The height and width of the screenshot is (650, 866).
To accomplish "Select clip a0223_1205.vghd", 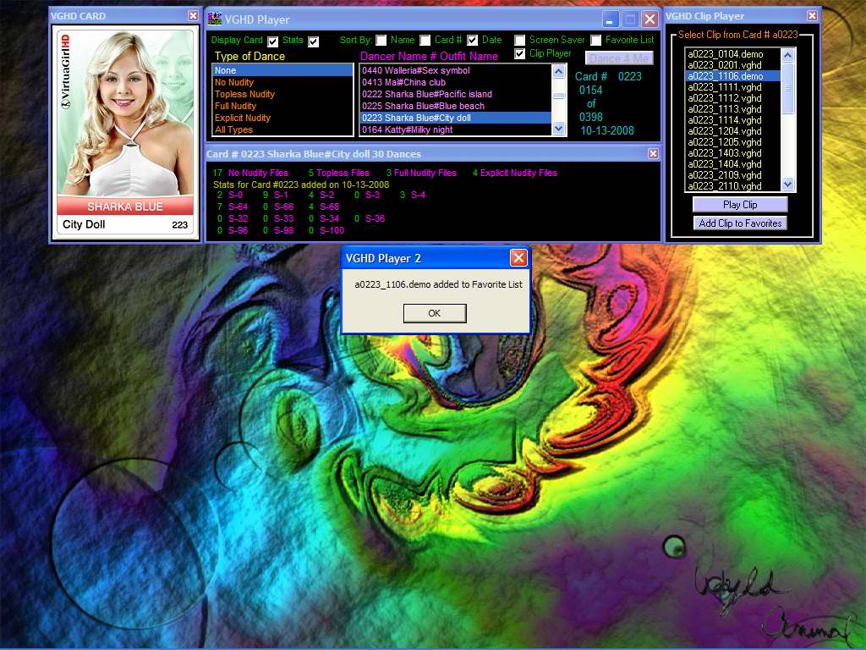I will click(x=733, y=142).
